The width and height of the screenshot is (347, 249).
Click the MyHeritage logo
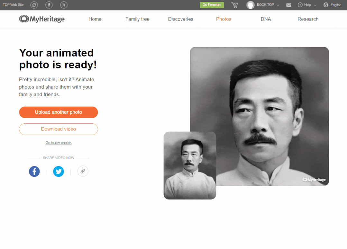coord(42,19)
